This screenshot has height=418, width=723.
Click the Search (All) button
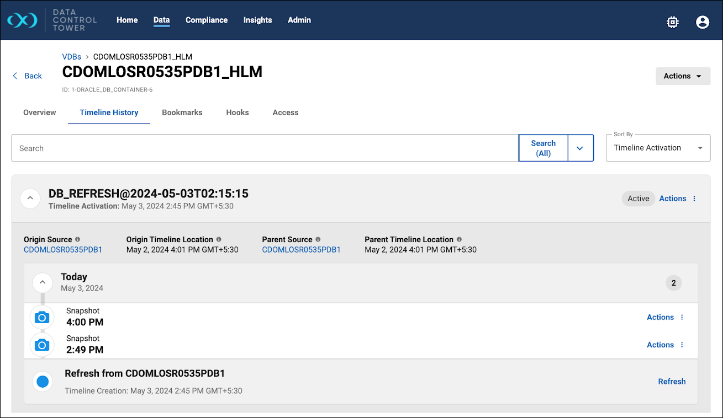coord(543,148)
